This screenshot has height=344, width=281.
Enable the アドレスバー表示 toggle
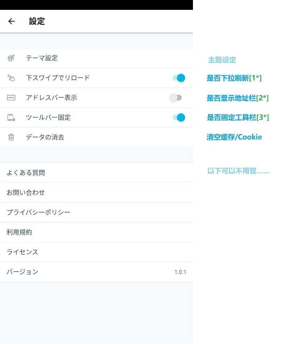coord(175,98)
